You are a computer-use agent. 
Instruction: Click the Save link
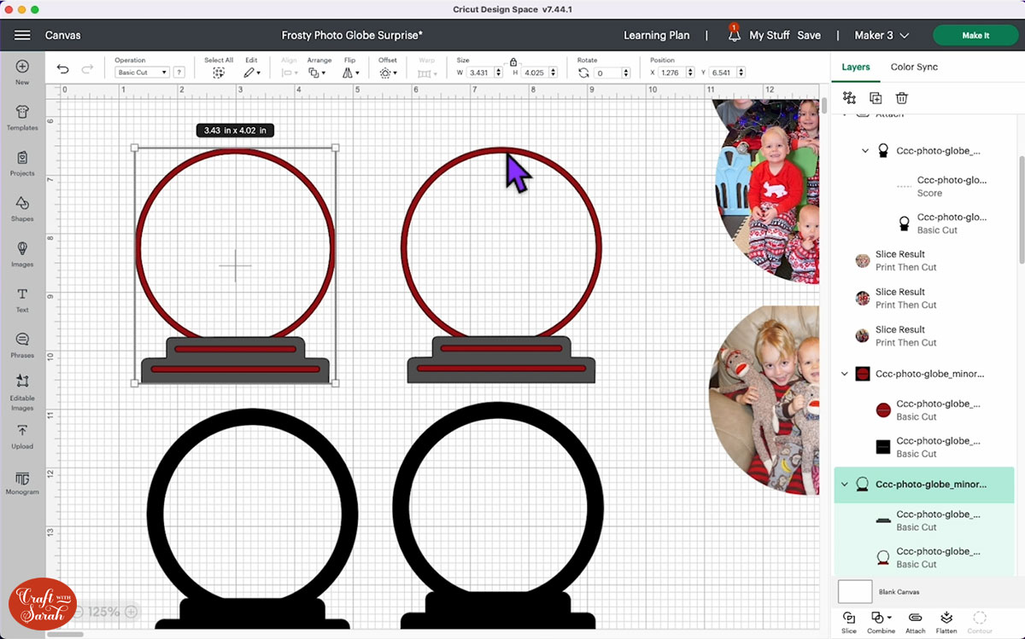(x=808, y=35)
